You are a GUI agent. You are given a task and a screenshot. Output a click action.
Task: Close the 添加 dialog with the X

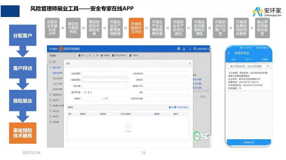[189, 64]
